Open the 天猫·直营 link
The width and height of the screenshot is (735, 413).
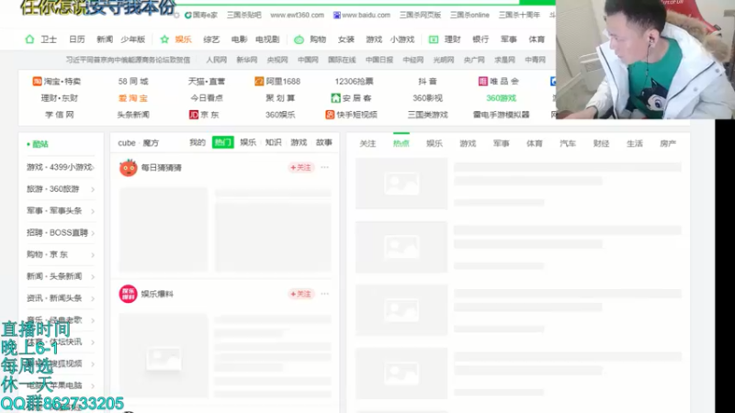pyautogui.click(x=207, y=82)
